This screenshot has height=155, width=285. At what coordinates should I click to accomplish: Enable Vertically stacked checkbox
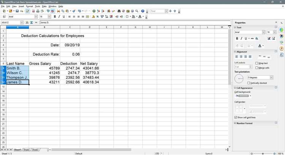[249, 83]
